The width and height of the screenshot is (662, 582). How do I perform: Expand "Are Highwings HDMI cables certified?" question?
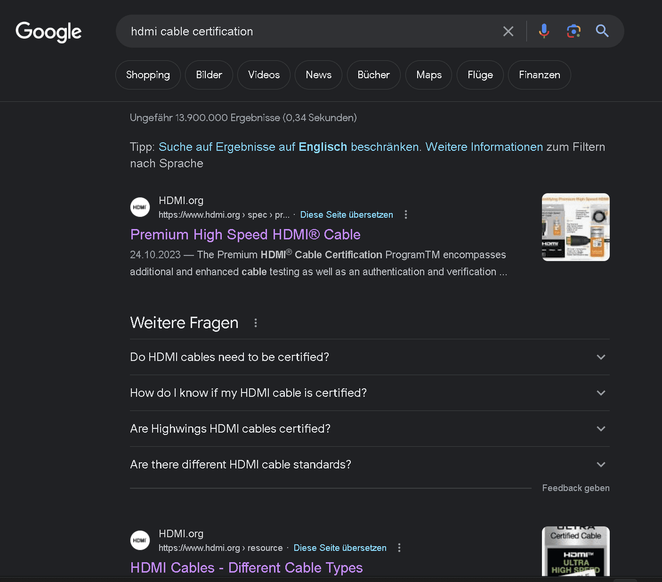point(601,429)
